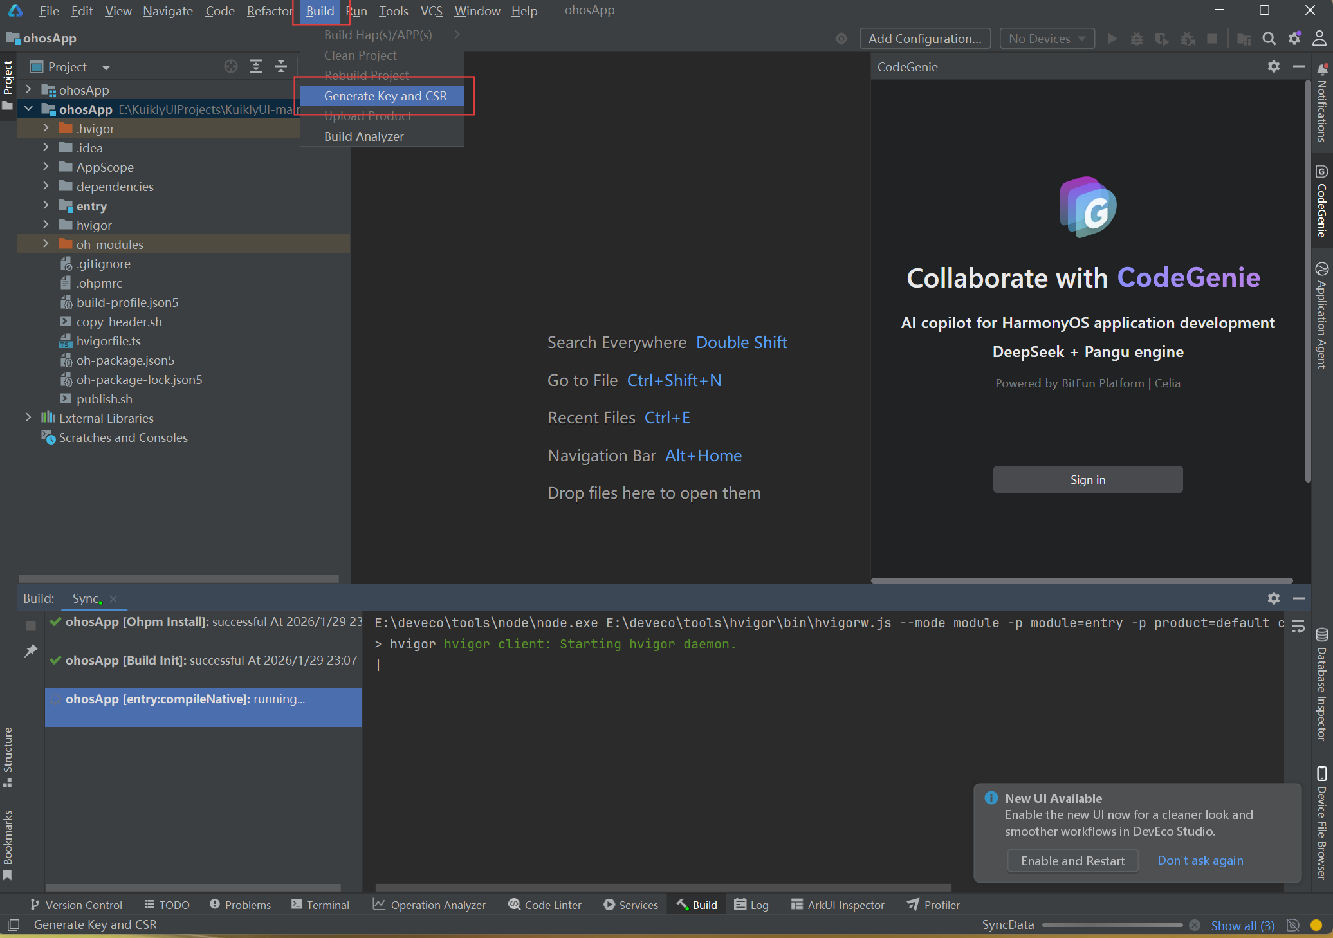This screenshot has width=1333, height=938.
Task: Open the No Devices dropdown
Action: point(1047,39)
